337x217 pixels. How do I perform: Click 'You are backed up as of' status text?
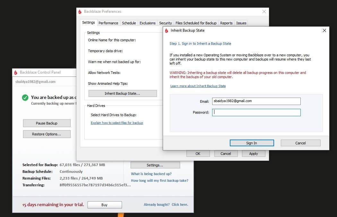54,97
